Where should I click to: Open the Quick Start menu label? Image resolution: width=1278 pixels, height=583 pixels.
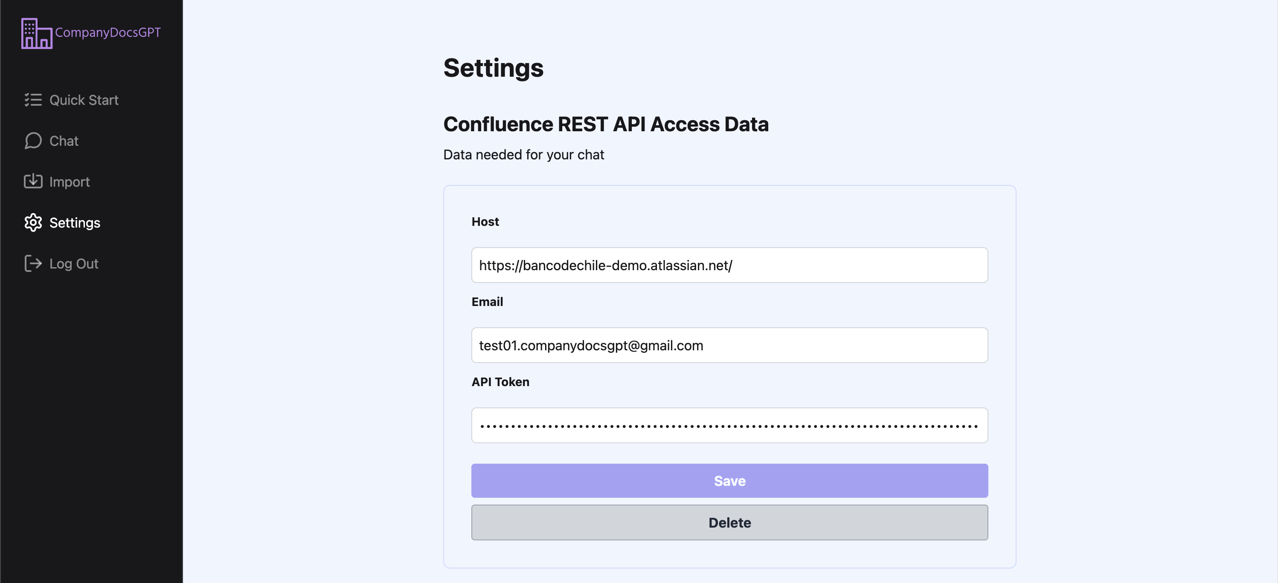tap(84, 100)
